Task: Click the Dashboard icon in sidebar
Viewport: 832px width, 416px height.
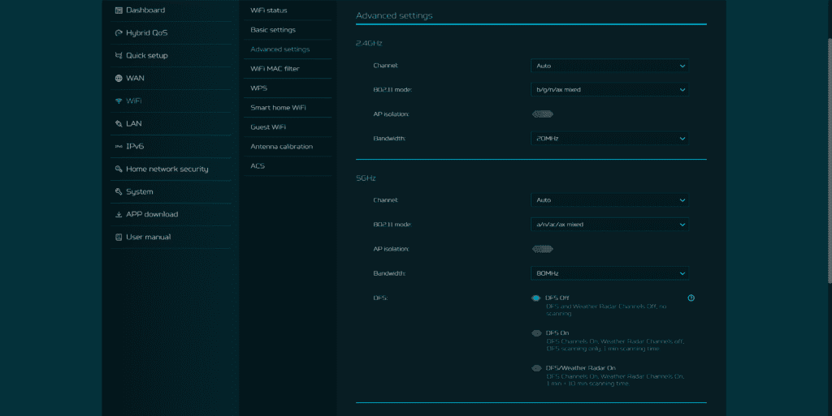Action: click(x=119, y=11)
